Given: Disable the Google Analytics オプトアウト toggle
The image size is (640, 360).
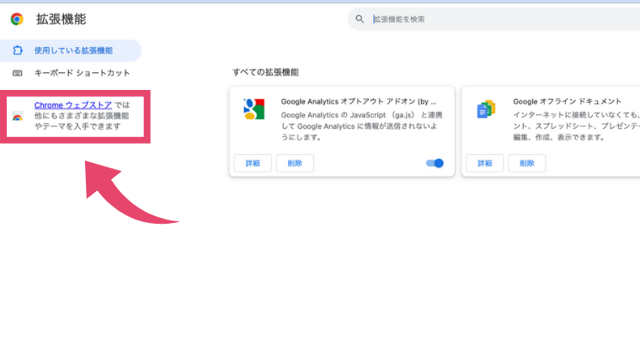Looking at the screenshot, I should click(x=435, y=163).
